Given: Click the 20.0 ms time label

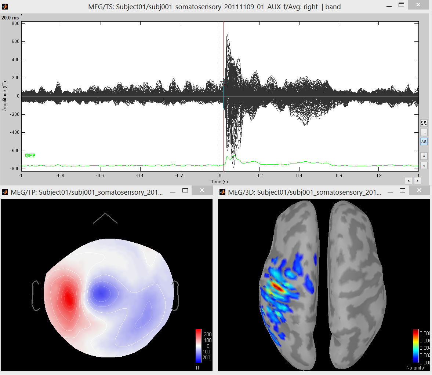Looking at the screenshot, I should pyautogui.click(x=10, y=18).
